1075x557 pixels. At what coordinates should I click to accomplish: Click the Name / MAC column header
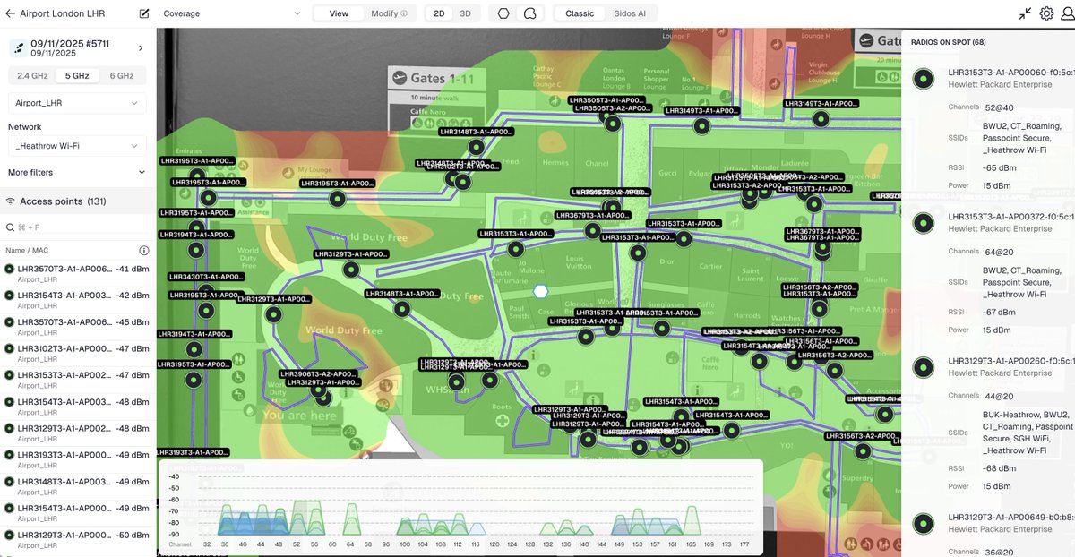28,251
